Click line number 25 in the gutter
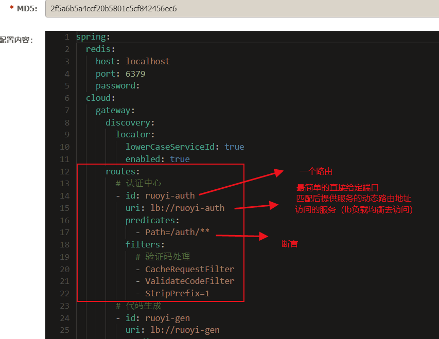 [64, 330]
